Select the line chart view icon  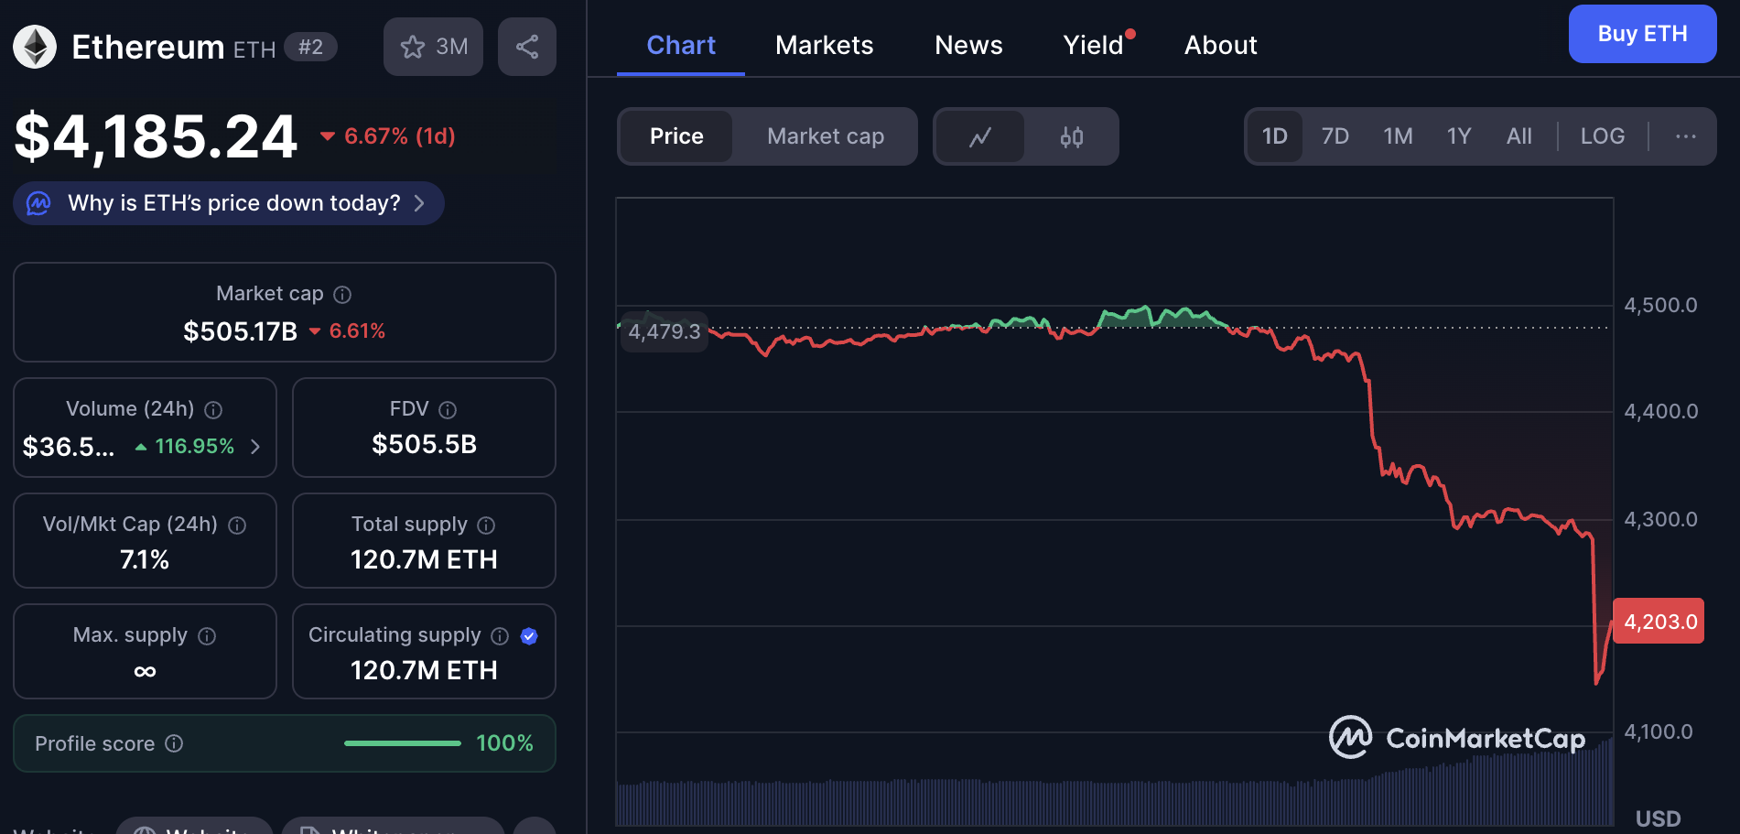pyautogui.click(x=979, y=136)
